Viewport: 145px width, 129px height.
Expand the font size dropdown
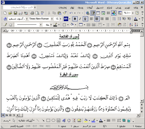[61, 19]
